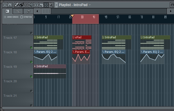Image resolution: width=174 pixels, height=111 pixels.
Task: Select the brush Paint tool
Action: pyautogui.click(x=21, y=5)
